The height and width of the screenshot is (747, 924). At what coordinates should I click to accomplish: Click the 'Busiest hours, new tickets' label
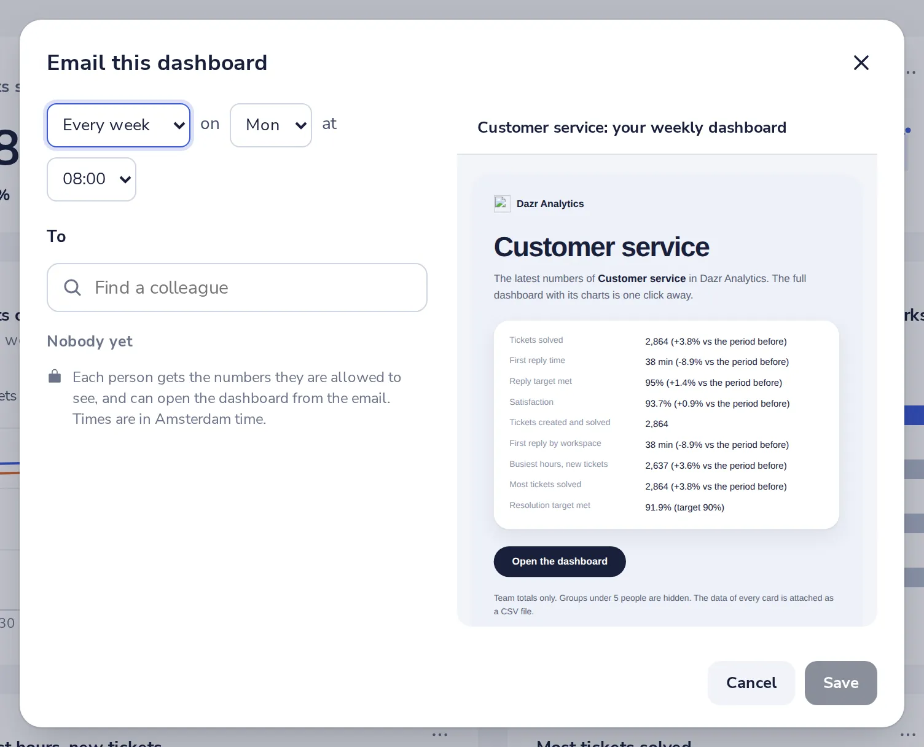558,464
